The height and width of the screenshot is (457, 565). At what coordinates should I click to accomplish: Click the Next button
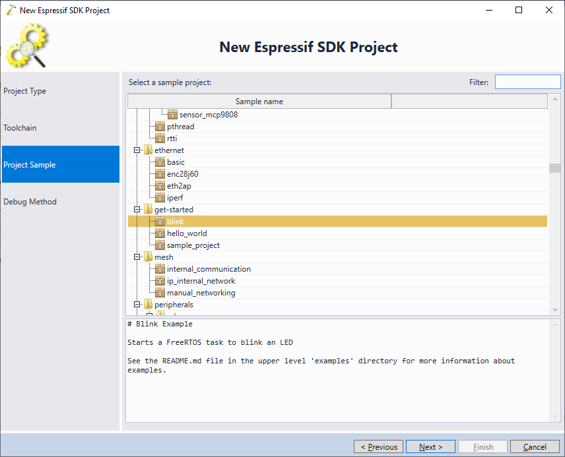pyautogui.click(x=430, y=447)
